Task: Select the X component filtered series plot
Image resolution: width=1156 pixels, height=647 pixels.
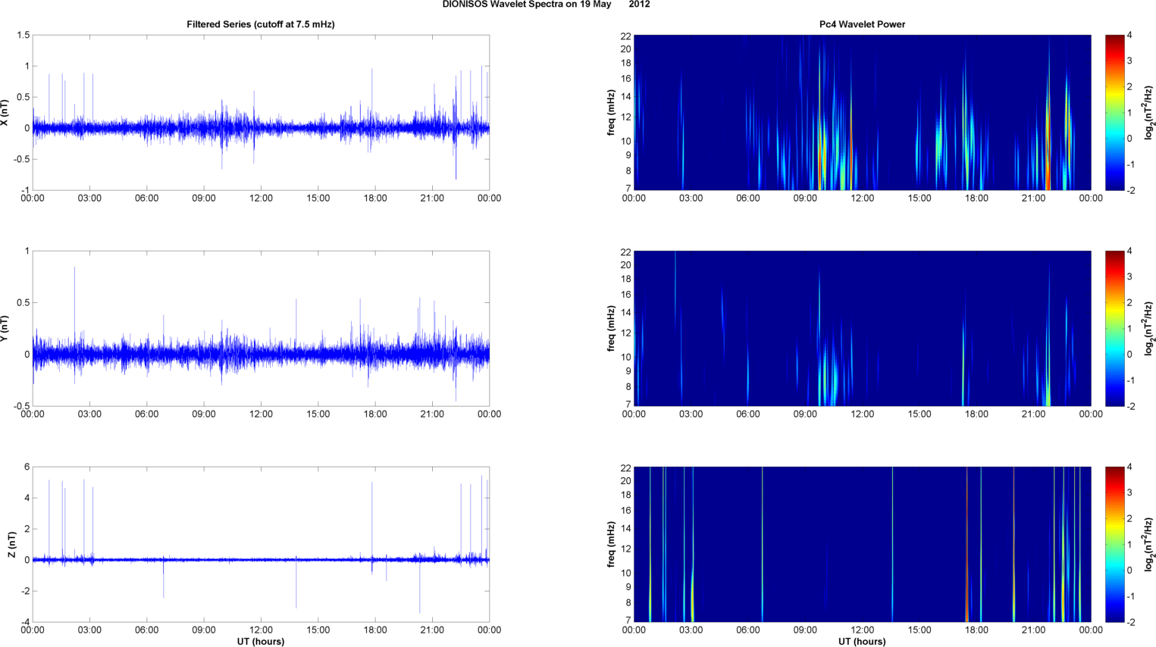Action: (261, 113)
